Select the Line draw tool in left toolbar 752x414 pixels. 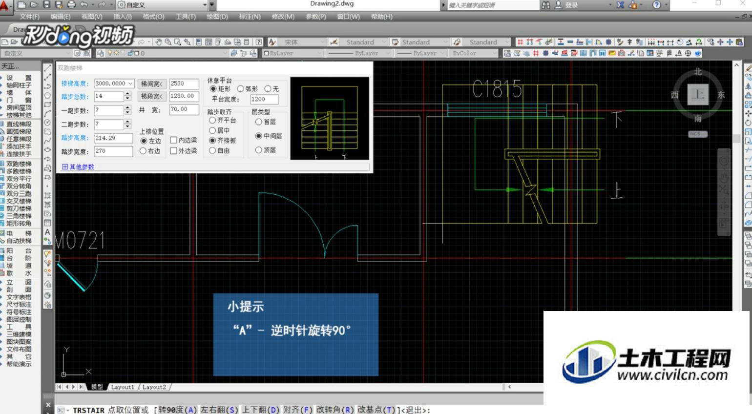(47, 68)
